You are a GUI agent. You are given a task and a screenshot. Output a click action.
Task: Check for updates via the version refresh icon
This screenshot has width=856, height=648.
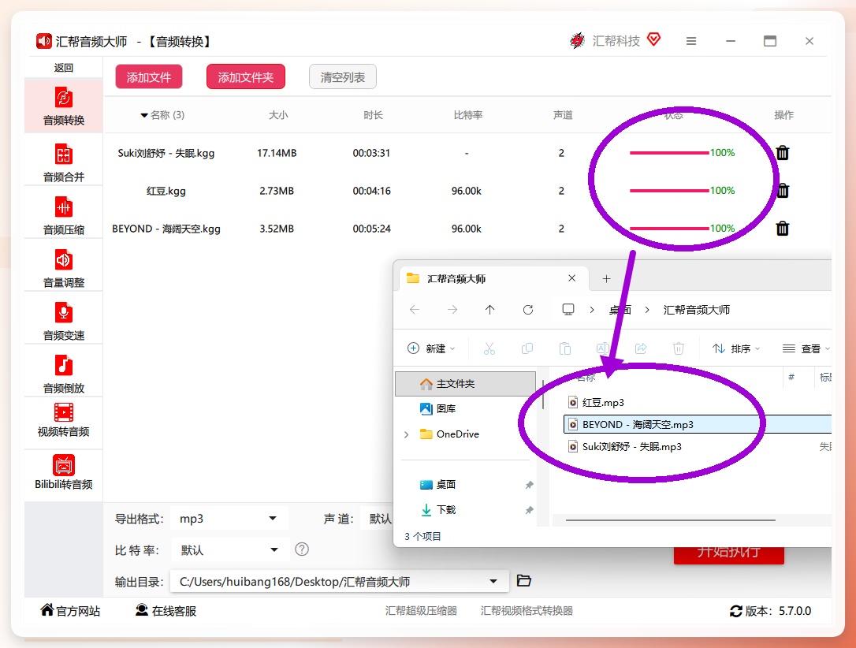pos(736,612)
